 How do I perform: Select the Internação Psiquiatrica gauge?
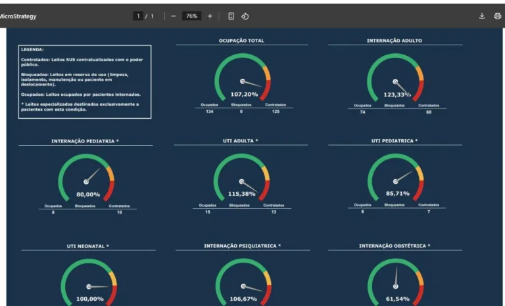point(242,282)
